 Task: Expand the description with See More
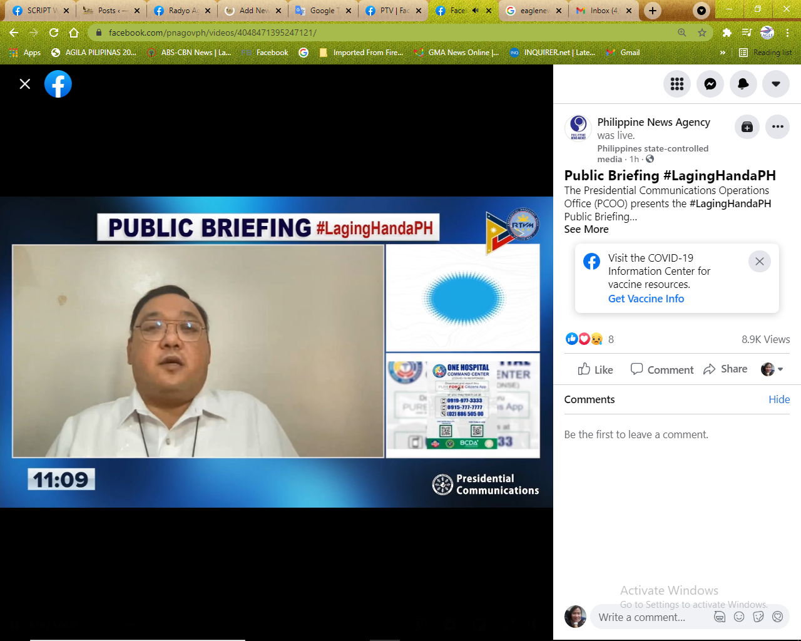(586, 230)
